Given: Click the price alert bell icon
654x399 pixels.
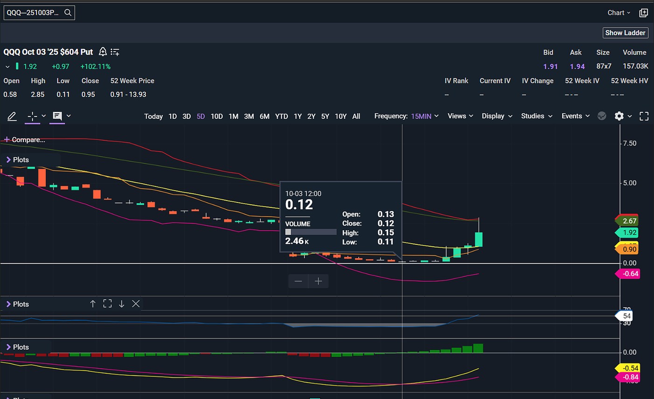Looking at the screenshot, I should click(103, 52).
